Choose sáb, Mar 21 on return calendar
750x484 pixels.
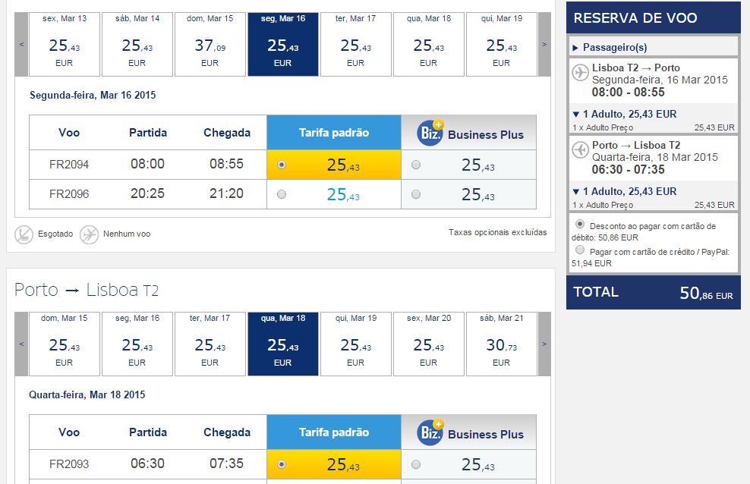(x=501, y=344)
